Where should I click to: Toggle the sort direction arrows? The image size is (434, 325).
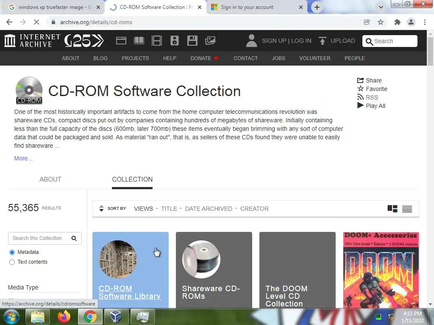[101, 208]
